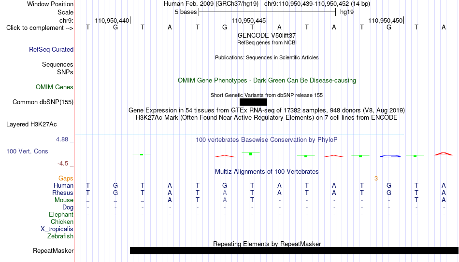Click the 110,950,445 coordinate marker
This screenshot has height=262, width=459.
249,20
